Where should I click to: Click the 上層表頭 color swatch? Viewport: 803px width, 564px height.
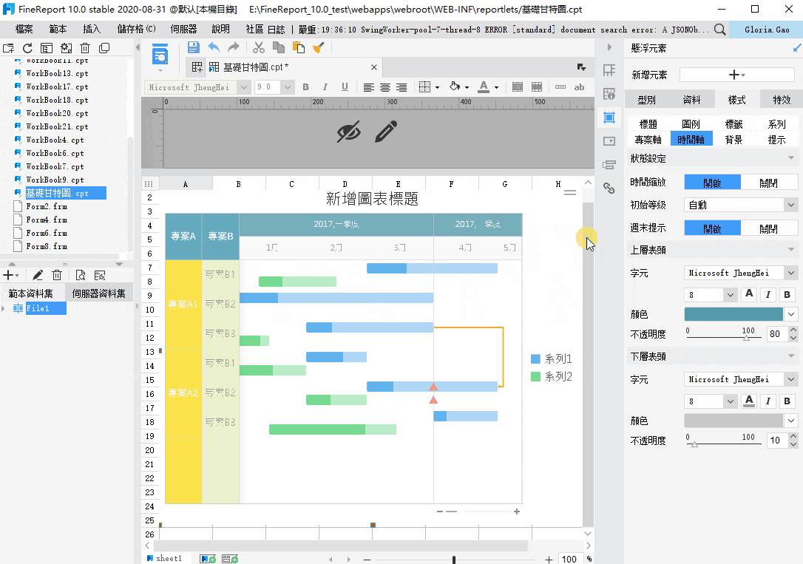point(733,313)
